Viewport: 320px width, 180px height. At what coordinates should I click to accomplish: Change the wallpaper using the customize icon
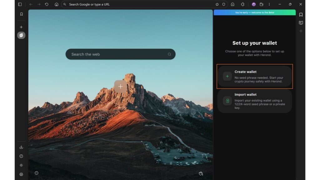pos(201,173)
